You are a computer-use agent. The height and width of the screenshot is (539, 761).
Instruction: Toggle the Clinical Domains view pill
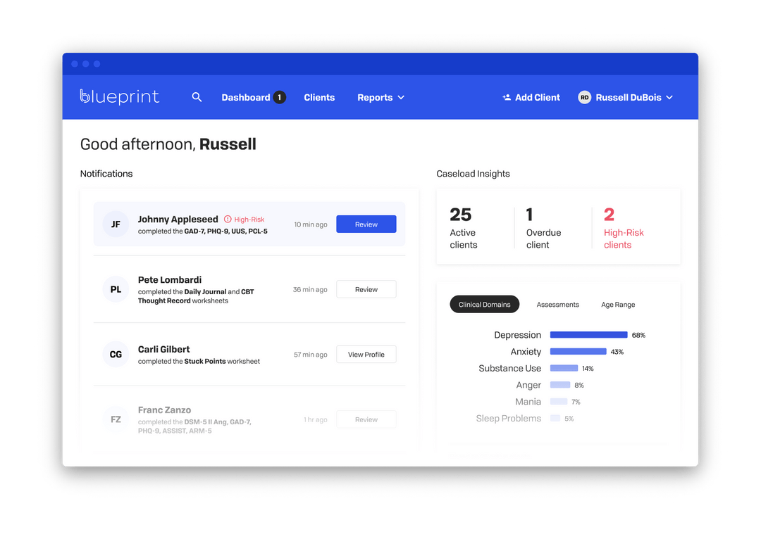pos(484,304)
